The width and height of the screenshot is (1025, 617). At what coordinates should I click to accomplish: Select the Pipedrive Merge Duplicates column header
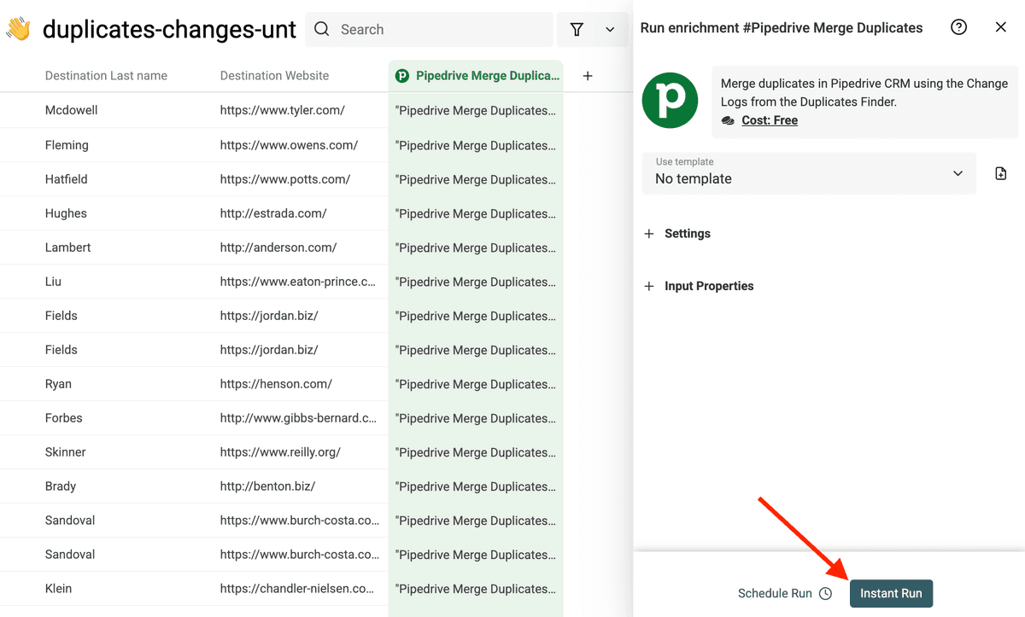pyautogui.click(x=476, y=76)
